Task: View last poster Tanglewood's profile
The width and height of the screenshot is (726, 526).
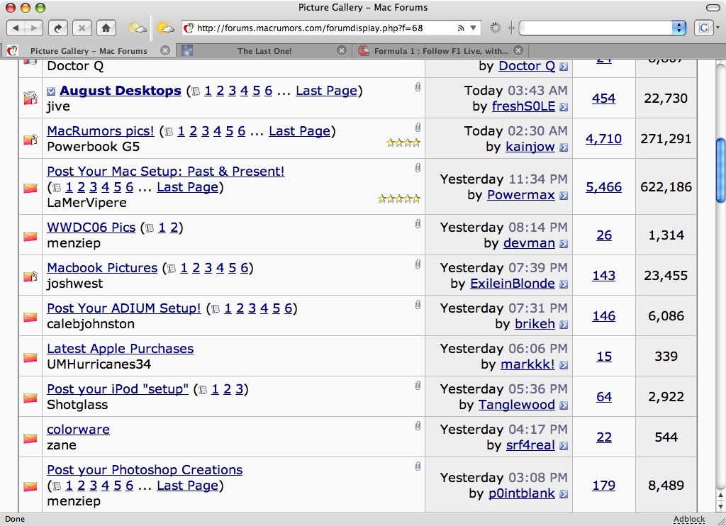Action: coord(517,405)
